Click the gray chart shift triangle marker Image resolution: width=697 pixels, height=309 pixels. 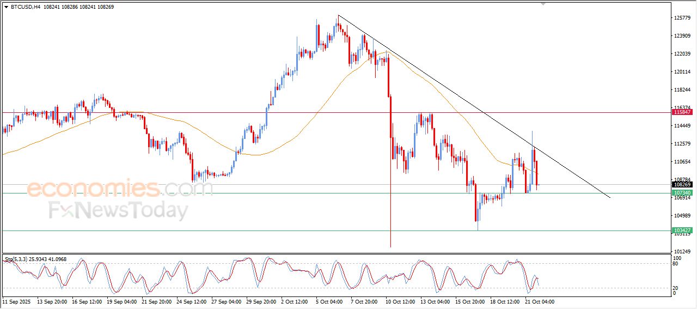[x=542, y=4]
